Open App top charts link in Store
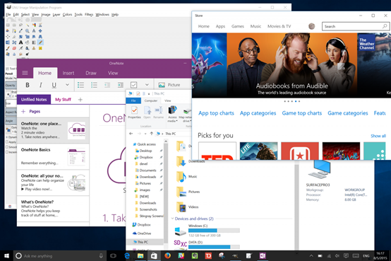The height and width of the screenshot is (261, 391). [x=216, y=113]
